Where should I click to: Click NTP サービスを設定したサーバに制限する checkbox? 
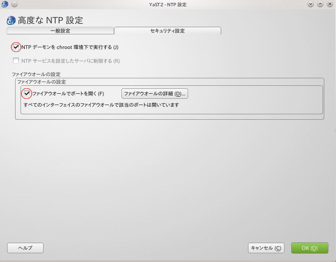pos(16,61)
